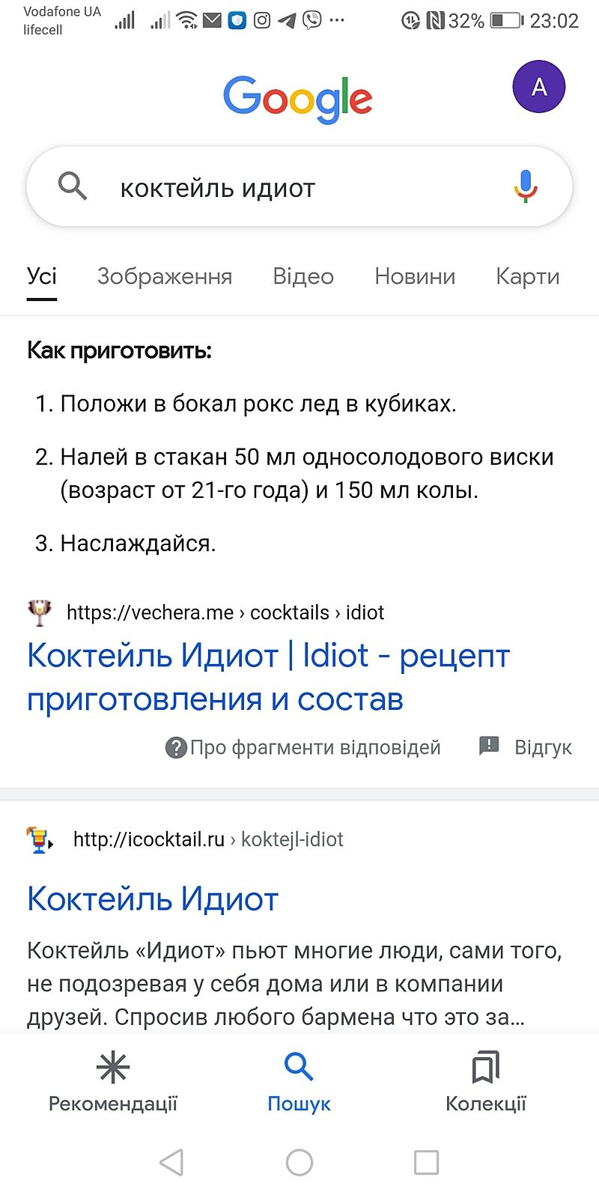Open Колекції bookmarks icon
The width and height of the screenshot is (599, 1198).
tap(485, 1068)
